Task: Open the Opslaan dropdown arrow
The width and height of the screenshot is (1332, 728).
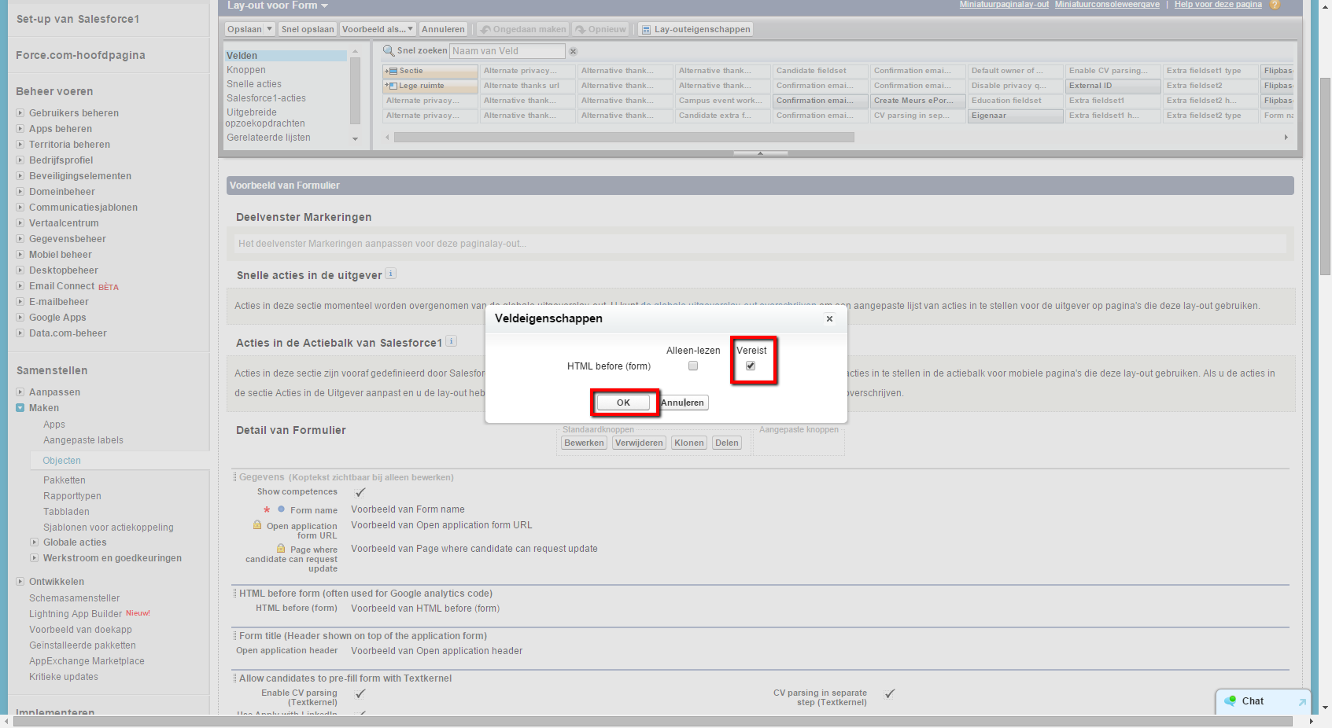Action: pyautogui.click(x=270, y=29)
